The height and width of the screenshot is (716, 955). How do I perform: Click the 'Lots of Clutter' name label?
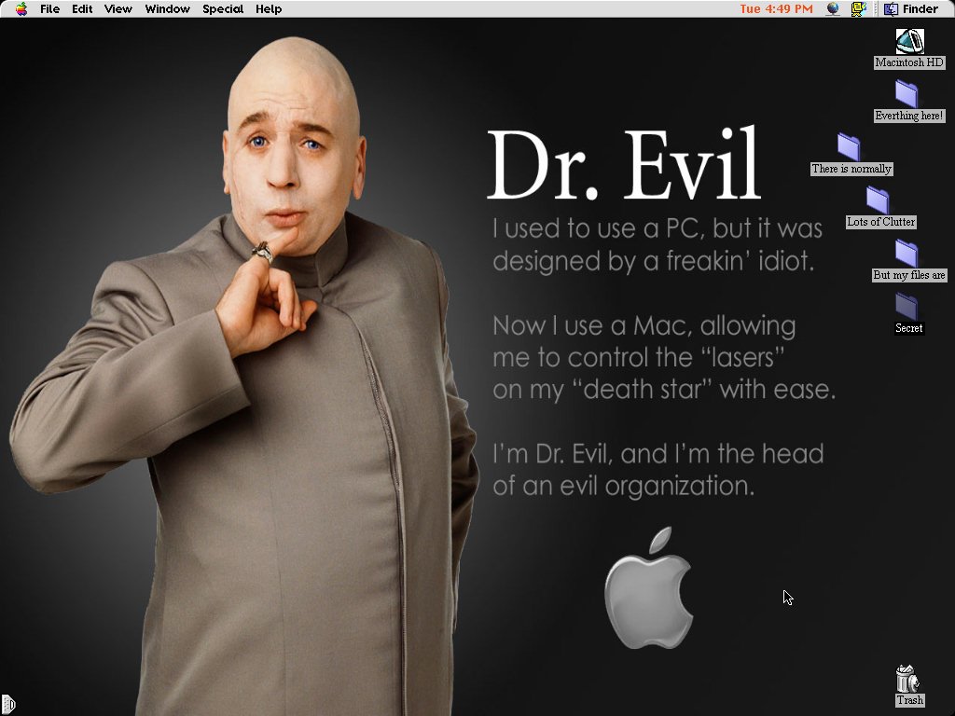(x=880, y=222)
